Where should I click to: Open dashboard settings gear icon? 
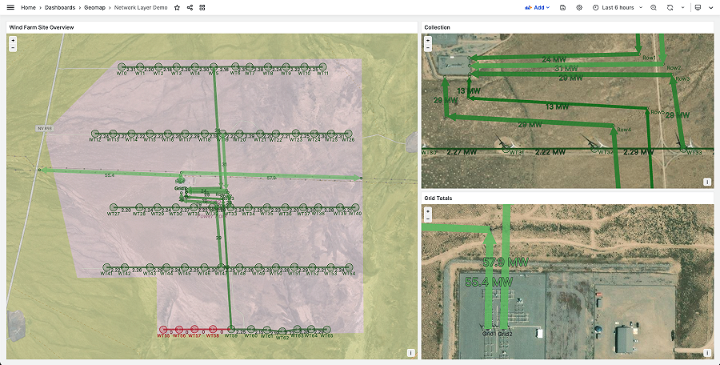[x=579, y=8]
